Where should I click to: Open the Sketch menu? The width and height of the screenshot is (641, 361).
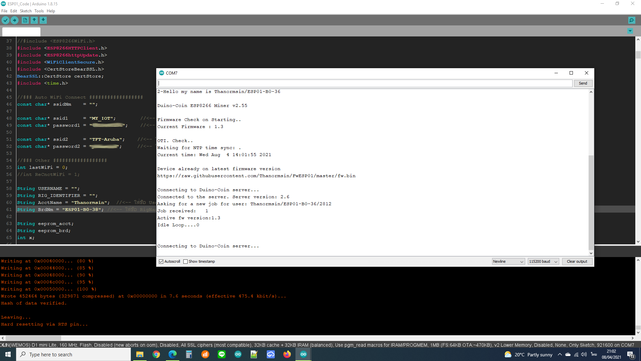coord(26,11)
